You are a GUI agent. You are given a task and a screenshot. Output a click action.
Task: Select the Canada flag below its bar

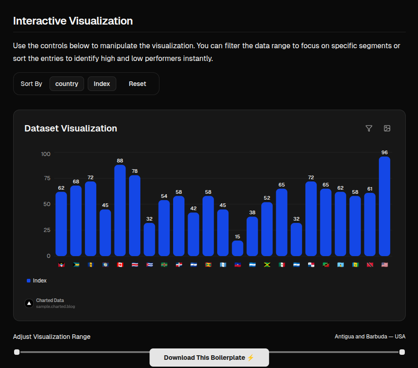[x=120, y=264]
